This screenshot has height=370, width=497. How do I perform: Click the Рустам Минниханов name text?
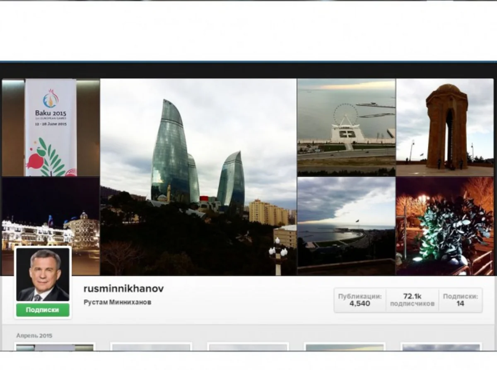pos(117,302)
